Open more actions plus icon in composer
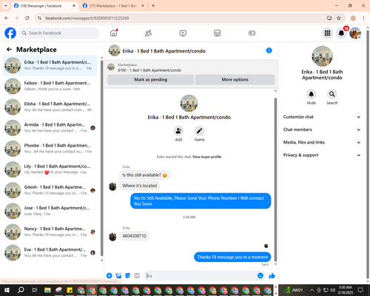Screen dimensions: 370x296 [x=110, y=275]
